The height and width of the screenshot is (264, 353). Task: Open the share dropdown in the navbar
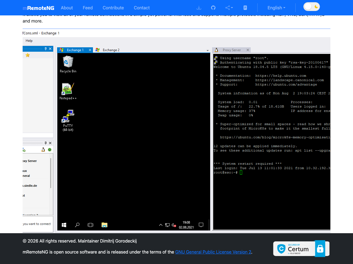pyautogui.click(x=229, y=8)
